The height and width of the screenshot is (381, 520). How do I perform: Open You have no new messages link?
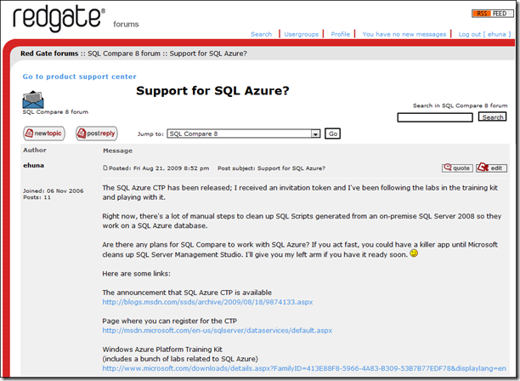point(404,34)
